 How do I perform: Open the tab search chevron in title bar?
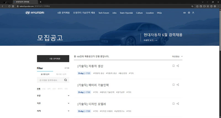pyautogui.click(x=202, y=2)
